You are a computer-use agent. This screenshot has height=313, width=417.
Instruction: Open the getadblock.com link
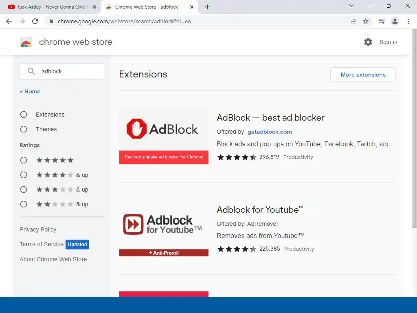[x=270, y=132]
